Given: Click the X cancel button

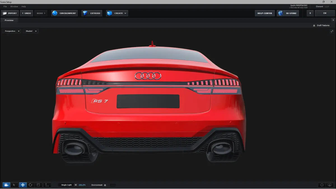Looking at the screenshot, I should [x=310, y=13].
